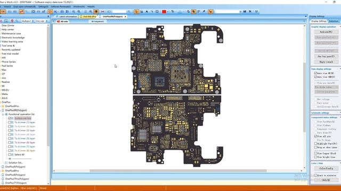Image resolution: width=341 pixels, height=191 pixels.
Task: Select the Arrangement view tab
Action: (x=98, y=21)
